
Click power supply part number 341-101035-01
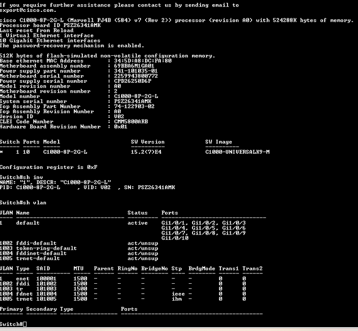point(136,71)
